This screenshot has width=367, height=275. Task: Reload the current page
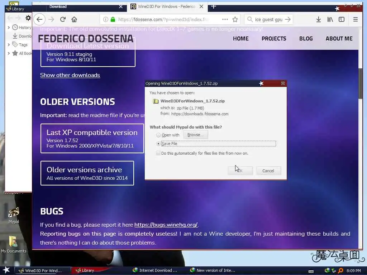tap(63, 19)
